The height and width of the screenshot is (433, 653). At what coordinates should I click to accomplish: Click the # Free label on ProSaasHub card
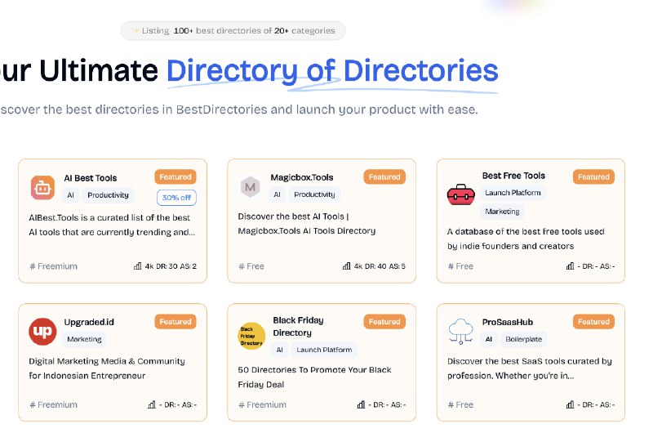click(x=460, y=404)
